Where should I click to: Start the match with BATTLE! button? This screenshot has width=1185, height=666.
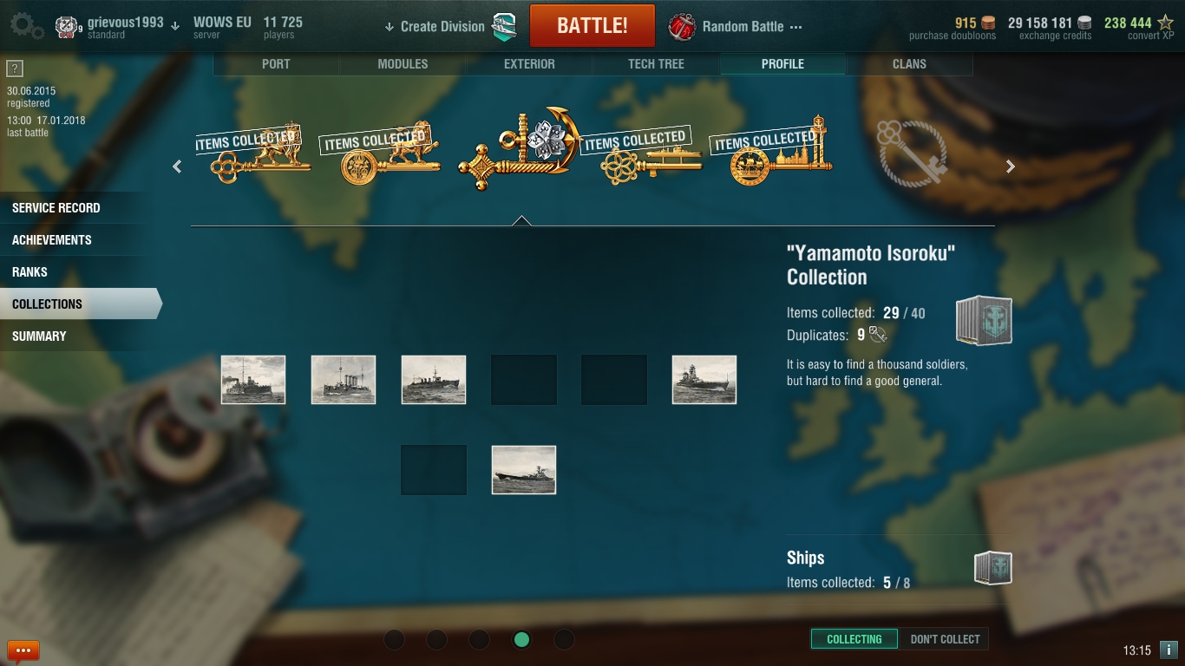click(x=592, y=26)
